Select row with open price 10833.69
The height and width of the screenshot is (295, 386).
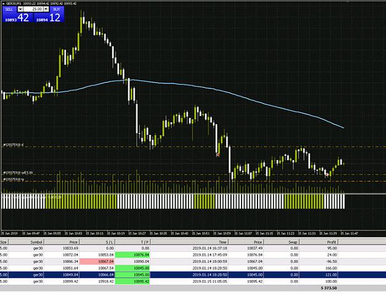(193, 248)
